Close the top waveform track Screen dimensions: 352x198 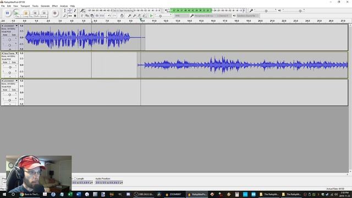click(2, 26)
